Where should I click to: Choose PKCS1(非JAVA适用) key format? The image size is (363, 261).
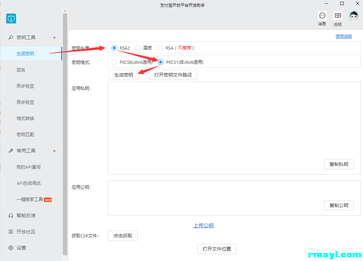(161, 62)
